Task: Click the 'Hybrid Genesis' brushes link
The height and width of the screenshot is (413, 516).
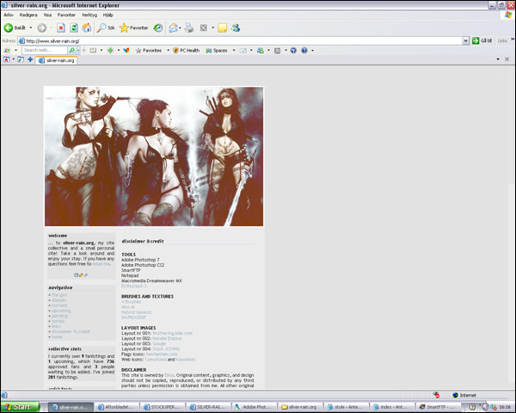Action: pos(136,312)
